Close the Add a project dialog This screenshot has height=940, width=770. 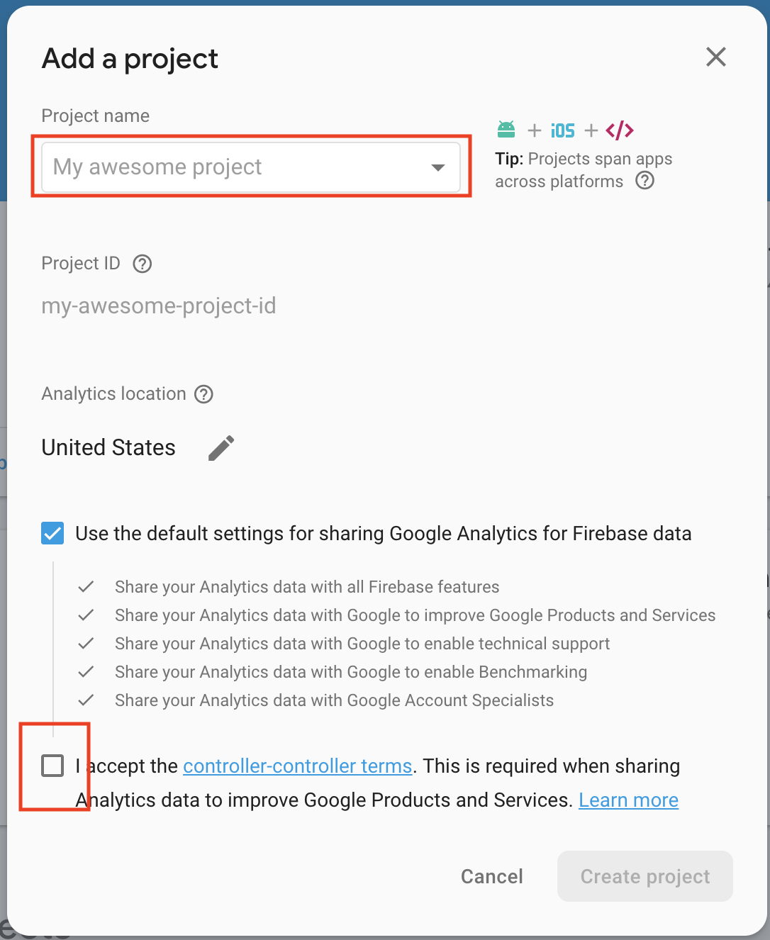pyautogui.click(x=716, y=57)
